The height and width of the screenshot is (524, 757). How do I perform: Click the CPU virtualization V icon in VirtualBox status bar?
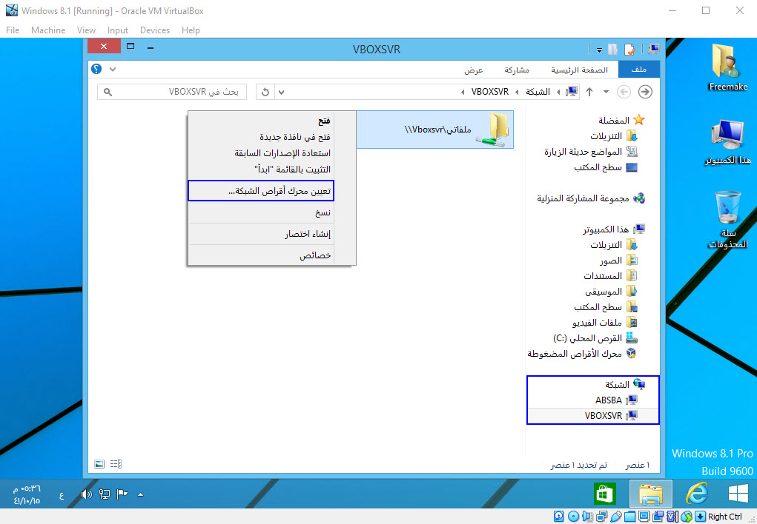[672, 517]
